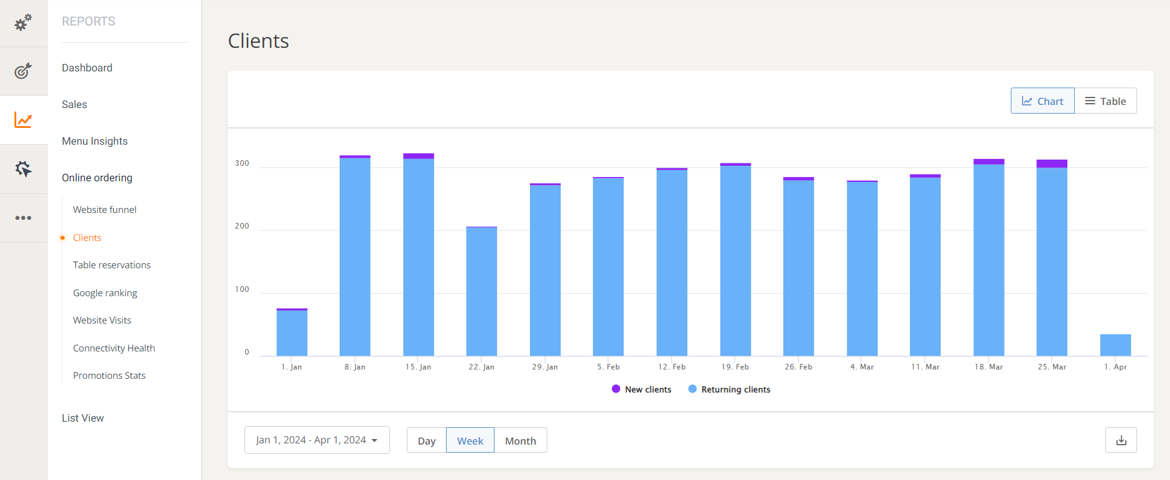This screenshot has height=480, width=1170.
Task: Switch to Table view
Action: click(1105, 101)
